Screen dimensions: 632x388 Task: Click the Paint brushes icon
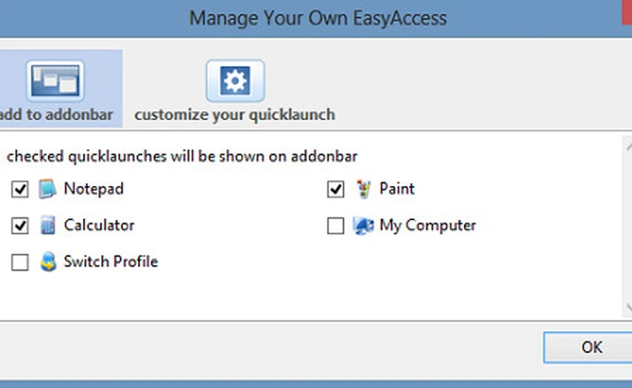tap(364, 189)
